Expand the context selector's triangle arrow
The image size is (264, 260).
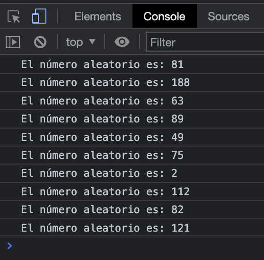point(92,42)
